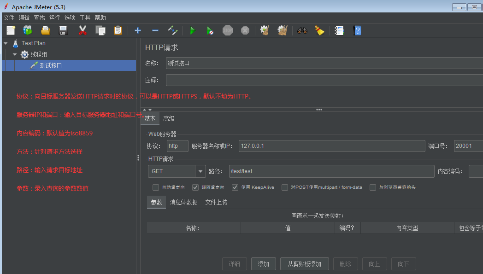
Task: Select the Test Plan flask icon
Action: (15, 43)
